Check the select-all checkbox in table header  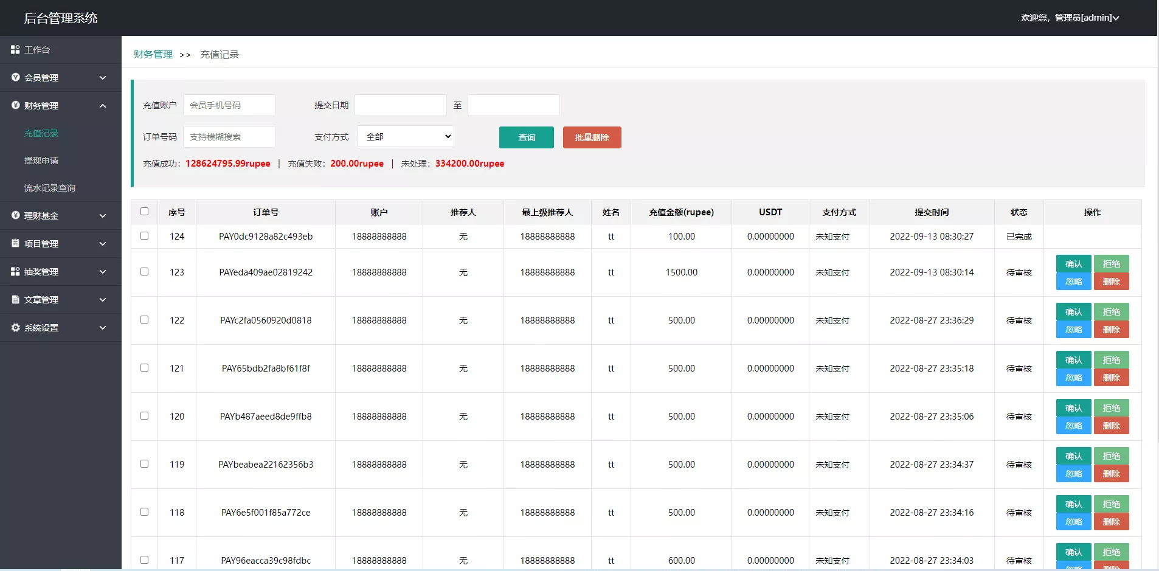(x=144, y=211)
